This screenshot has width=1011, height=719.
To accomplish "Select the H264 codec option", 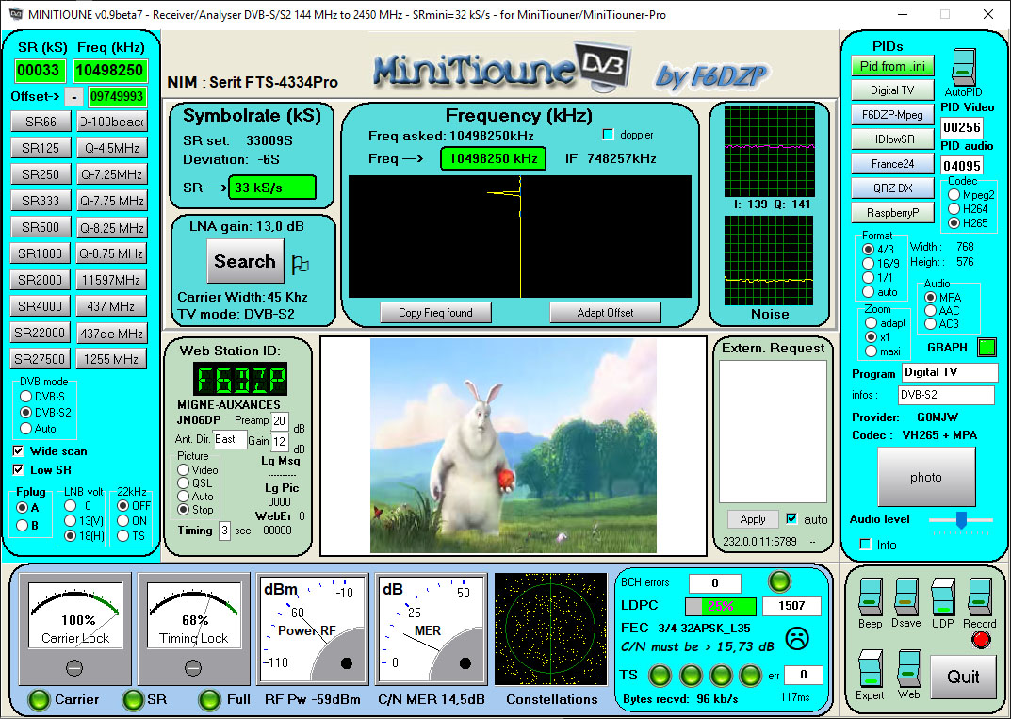I will point(954,208).
